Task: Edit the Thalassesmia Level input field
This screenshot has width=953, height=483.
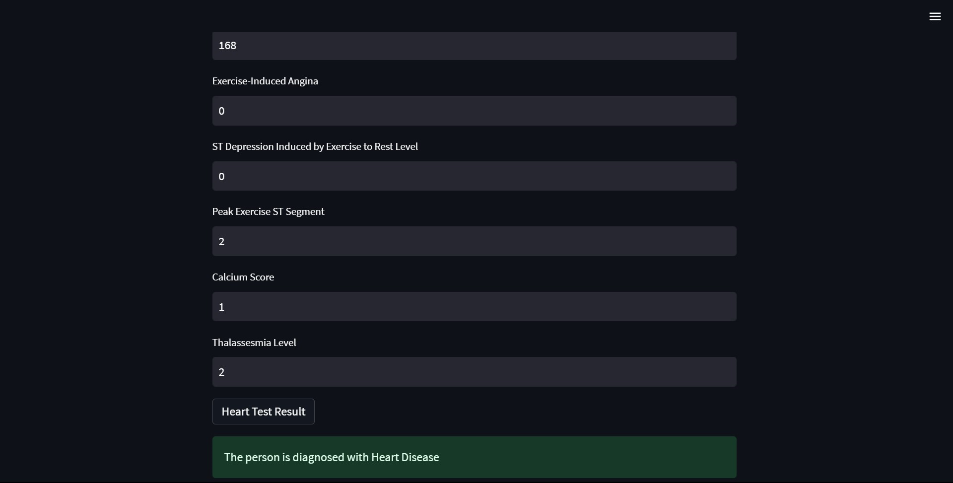Action: click(x=474, y=372)
